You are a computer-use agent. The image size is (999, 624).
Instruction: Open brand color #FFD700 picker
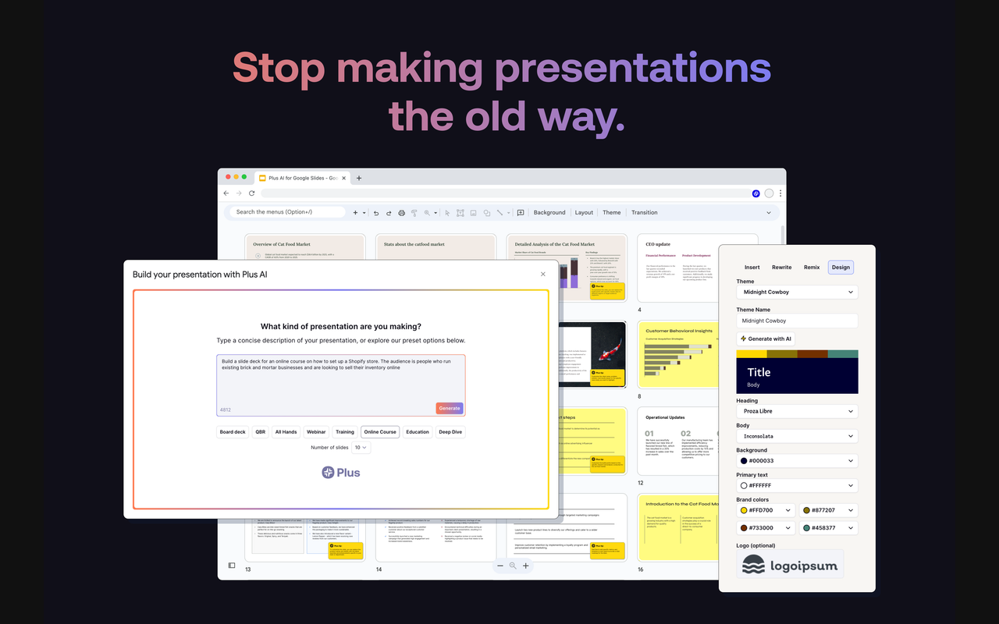tap(766, 510)
